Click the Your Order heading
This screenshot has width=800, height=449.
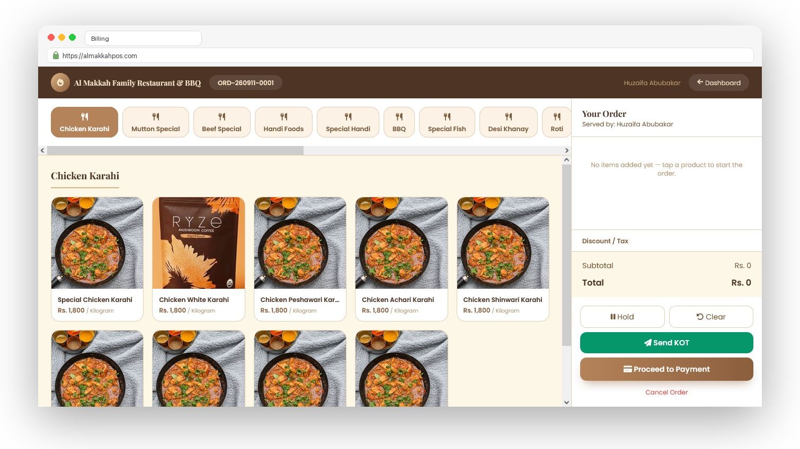(604, 114)
